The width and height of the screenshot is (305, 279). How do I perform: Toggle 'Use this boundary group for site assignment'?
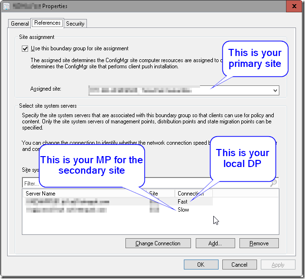tap(25, 48)
